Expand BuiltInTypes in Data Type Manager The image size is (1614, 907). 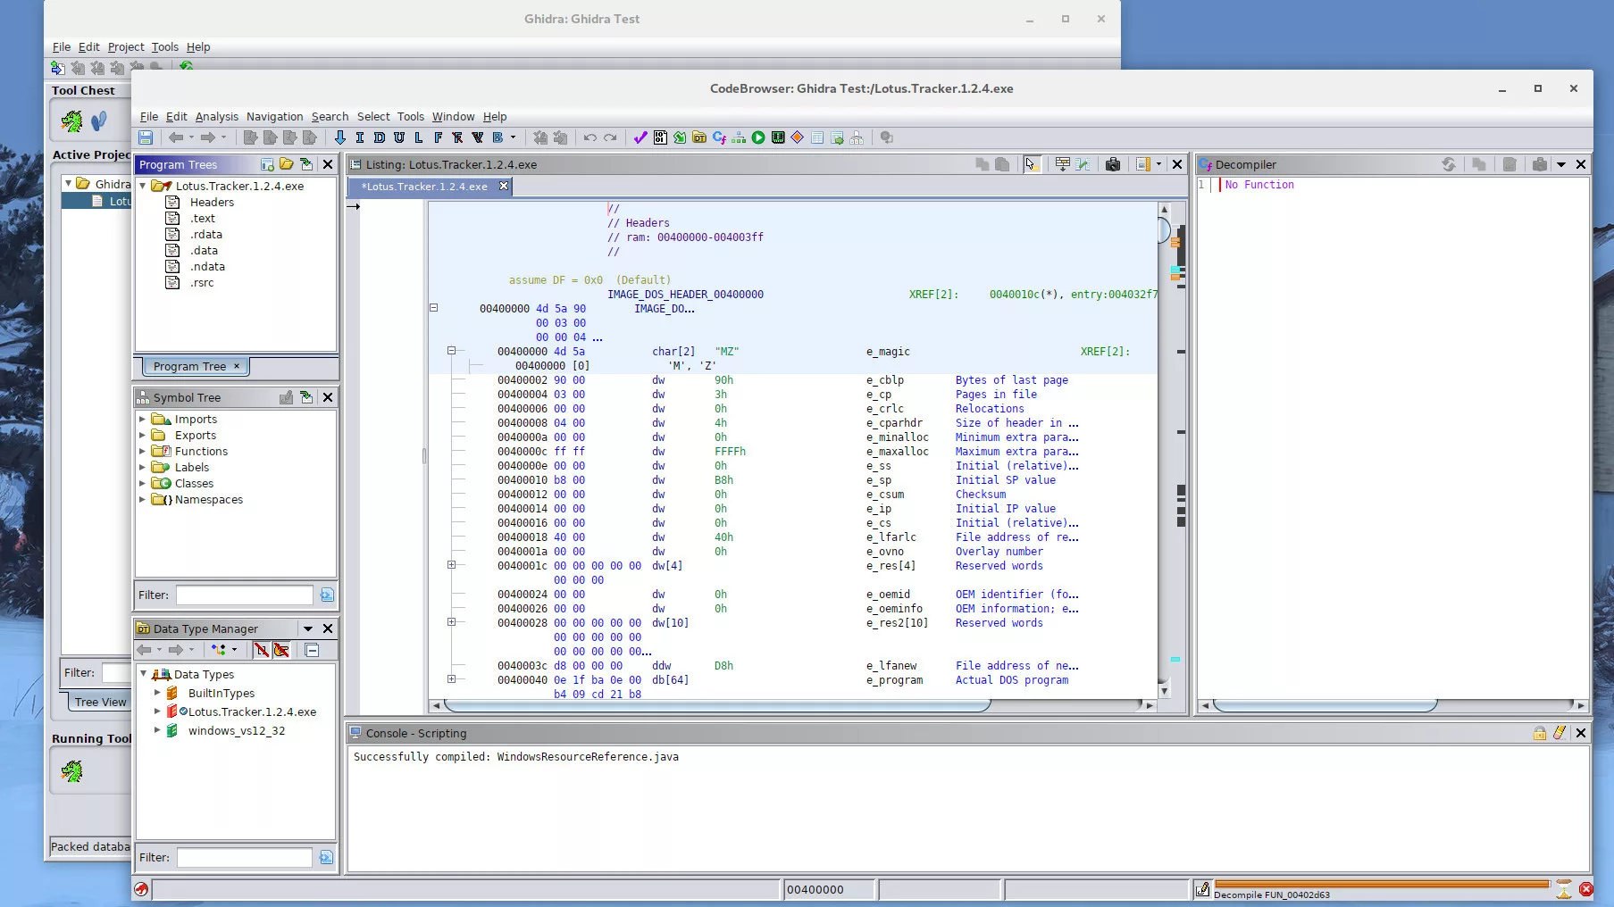point(157,693)
